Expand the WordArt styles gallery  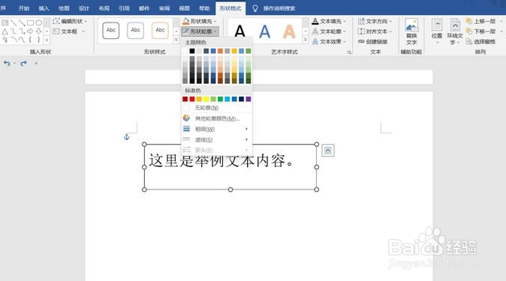(306, 40)
